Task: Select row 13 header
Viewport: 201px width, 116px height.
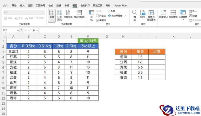Action: point(3,103)
